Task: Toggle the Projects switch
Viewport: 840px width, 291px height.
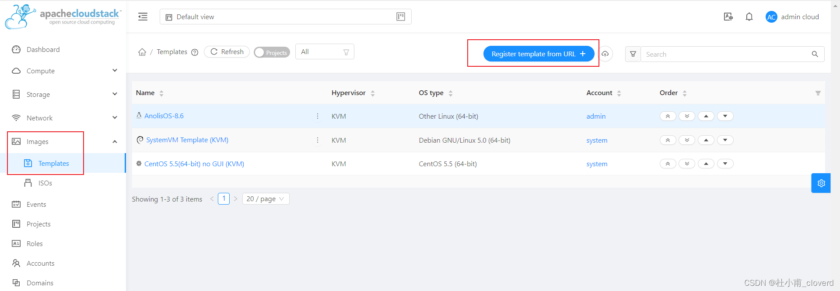Action: pyautogui.click(x=272, y=52)
